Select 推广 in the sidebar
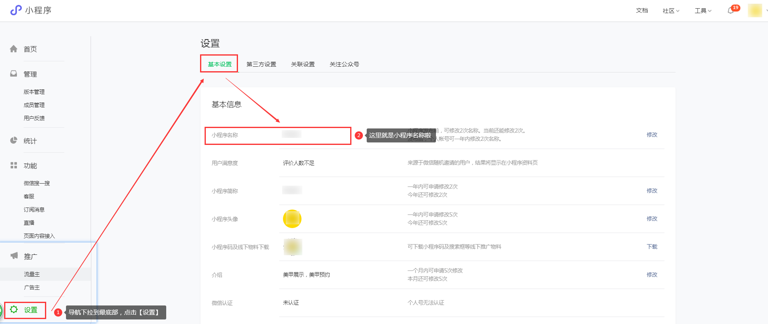 [x=31, y=256]
